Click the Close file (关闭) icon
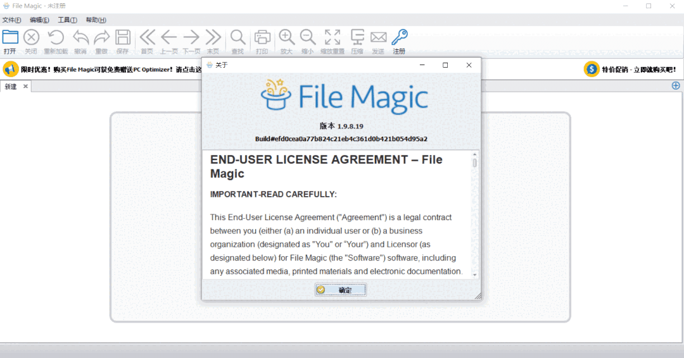This screenshot has width=684, height=358. (31, 37)
